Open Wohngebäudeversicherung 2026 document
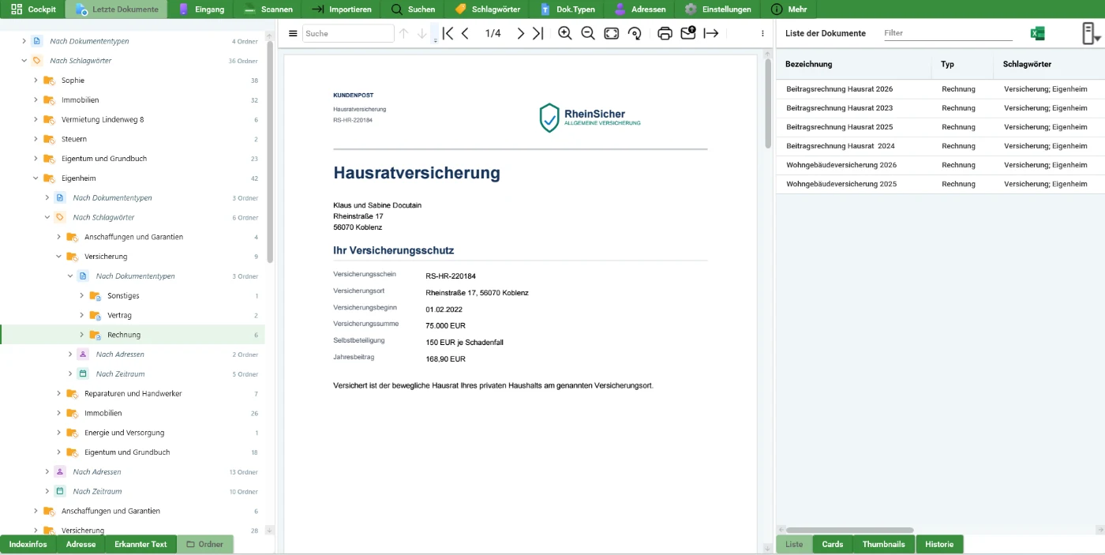The height and width of the screenshot is (555, 1105). tap(841, 165)
